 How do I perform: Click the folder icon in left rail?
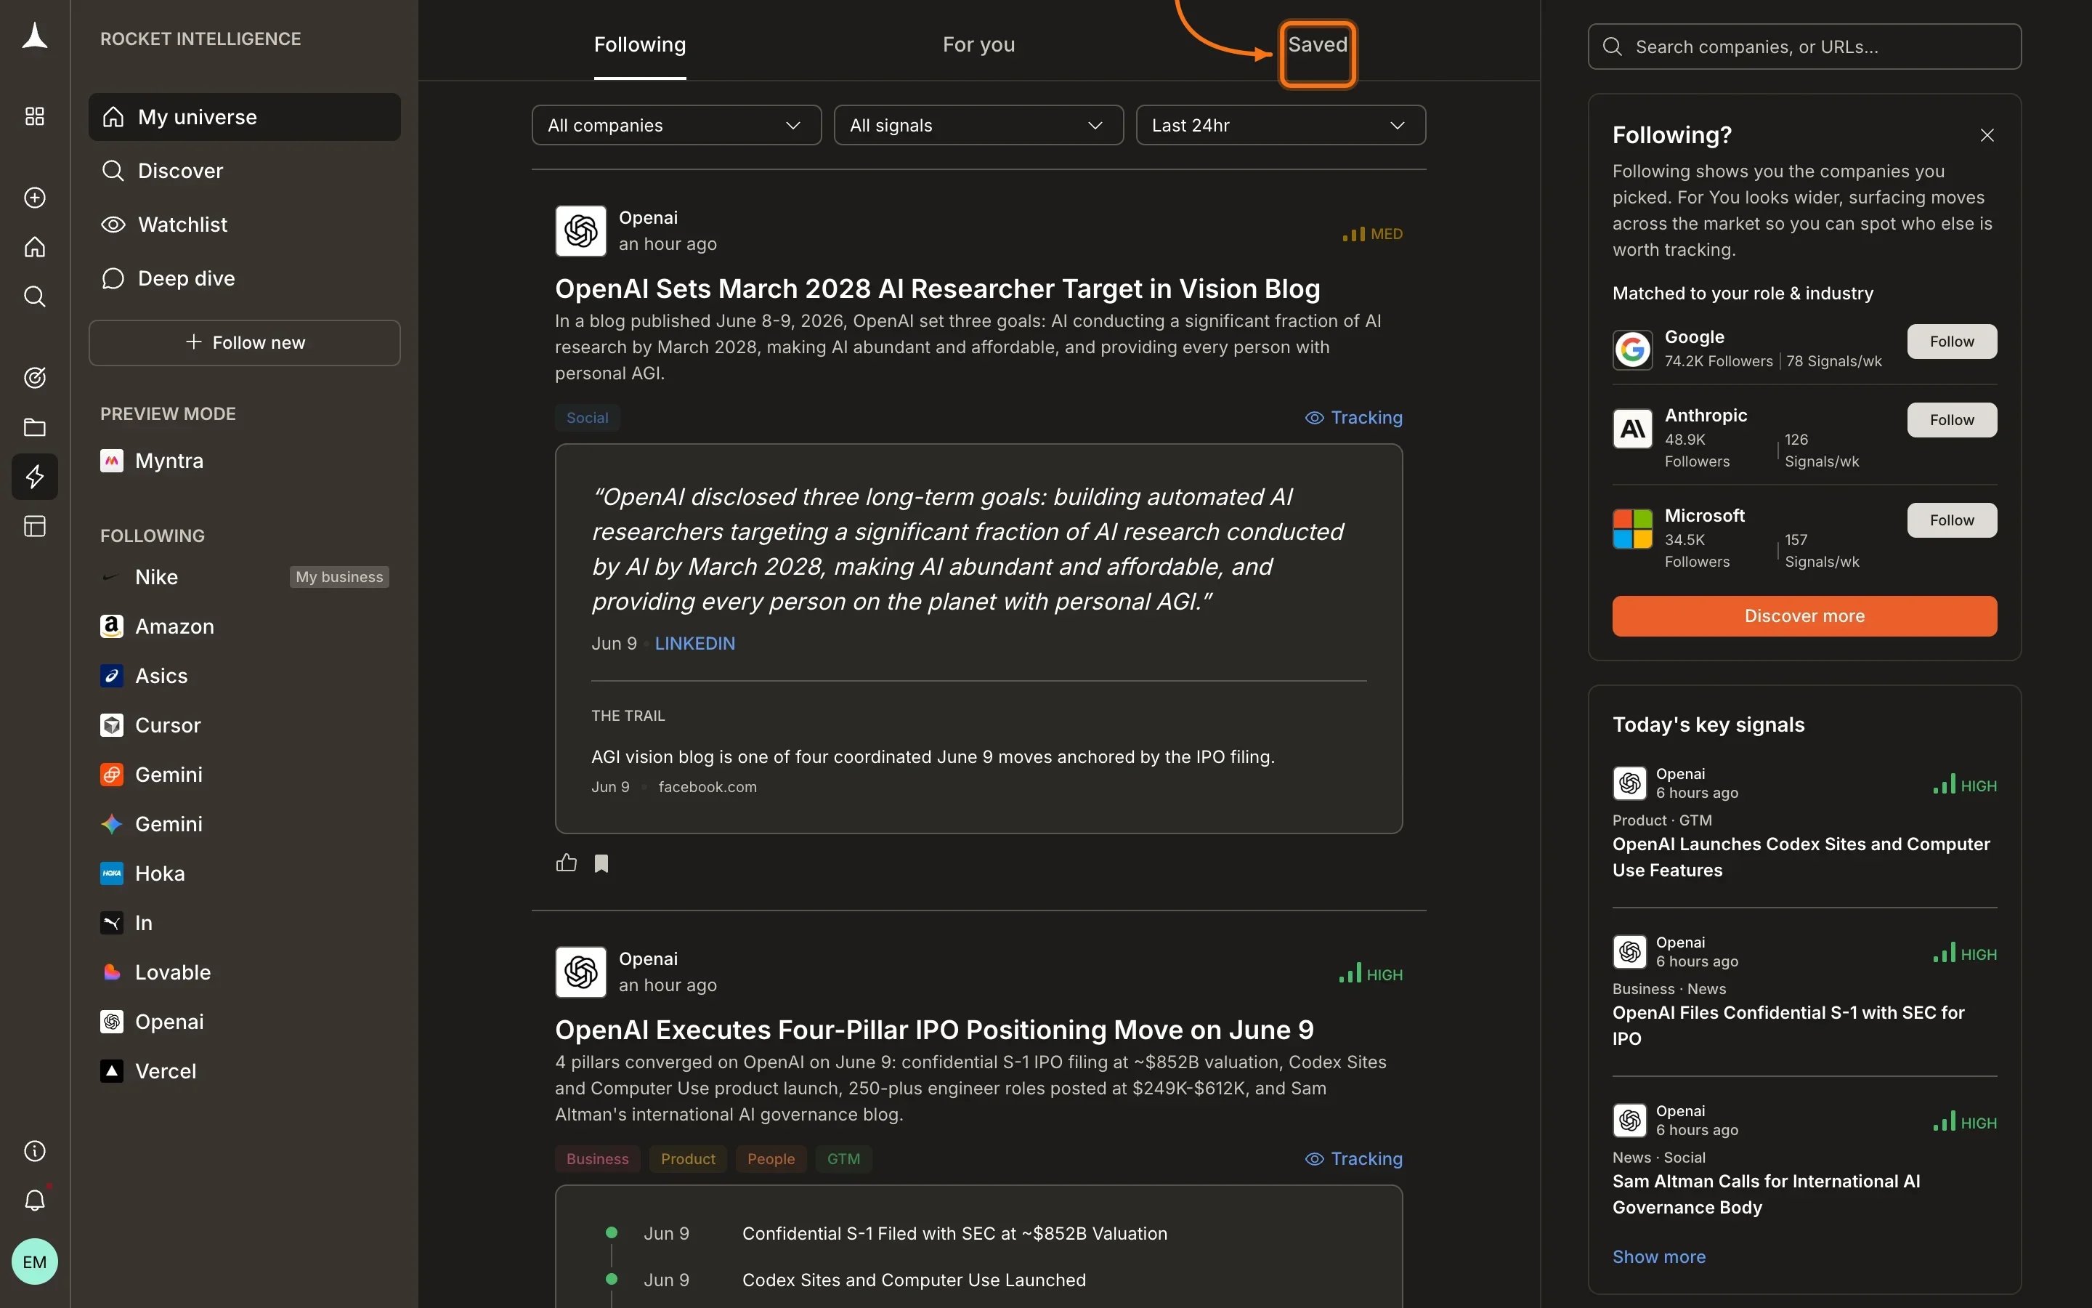coord(35,427)
